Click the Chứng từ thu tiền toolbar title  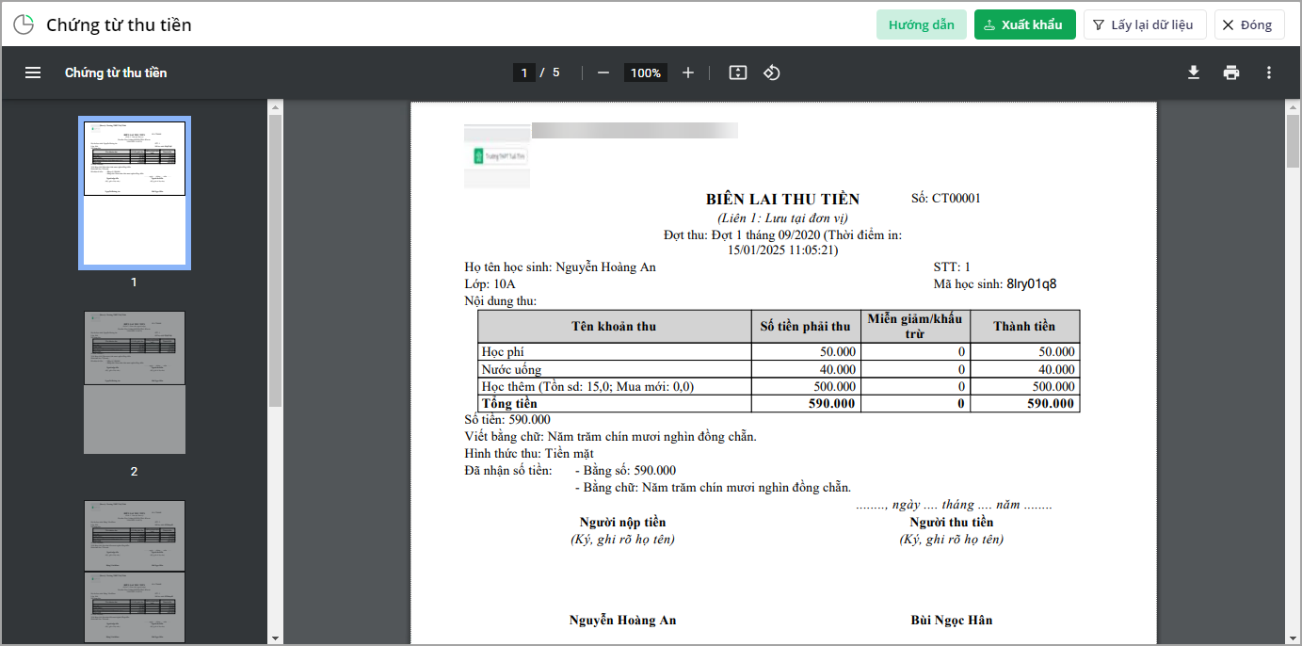point(116,73)
